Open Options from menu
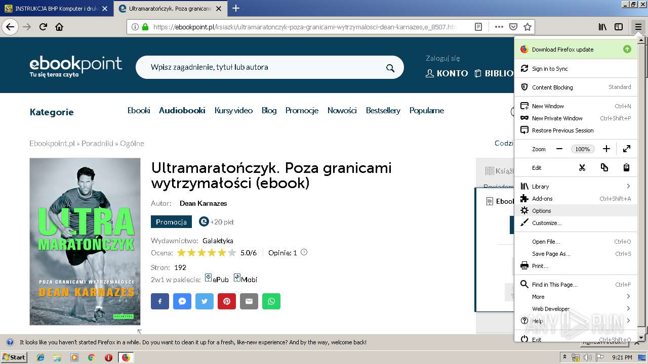Image resolution: width=648 pixels, height=364 pixels. [x=576, y=210]
